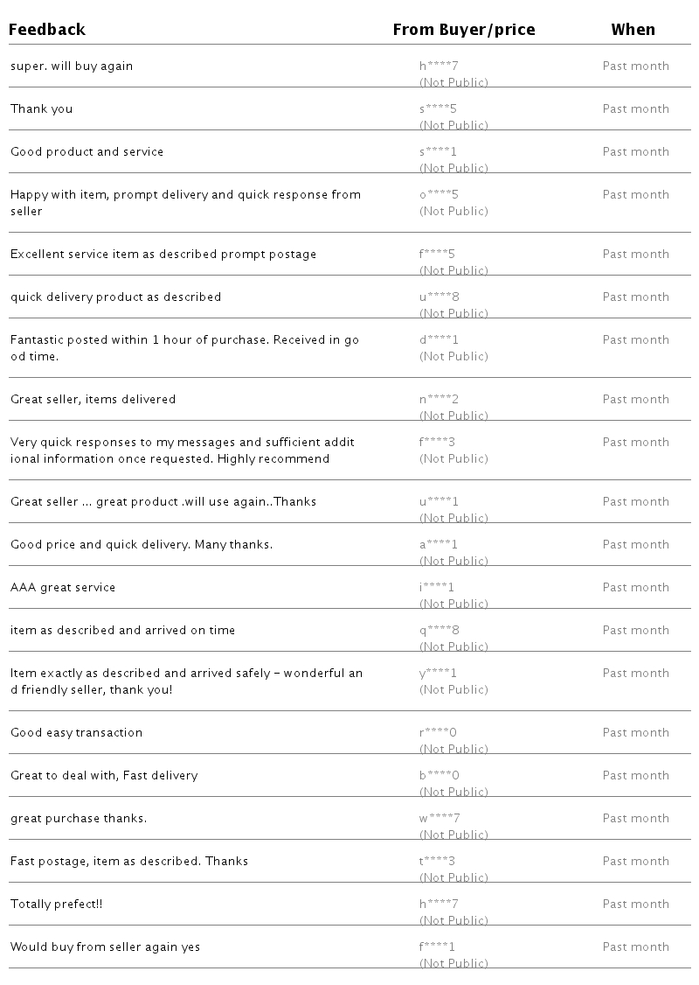Click the "Good easy transaction" feedback row
The height and width of the screenshot is (985, 699).
tap(76, 733)
